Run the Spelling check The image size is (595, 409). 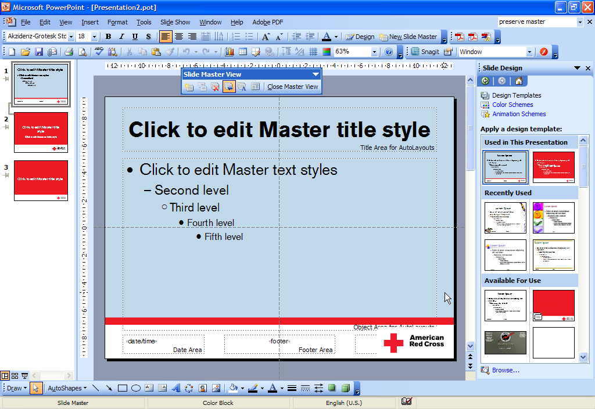point(99,52)
